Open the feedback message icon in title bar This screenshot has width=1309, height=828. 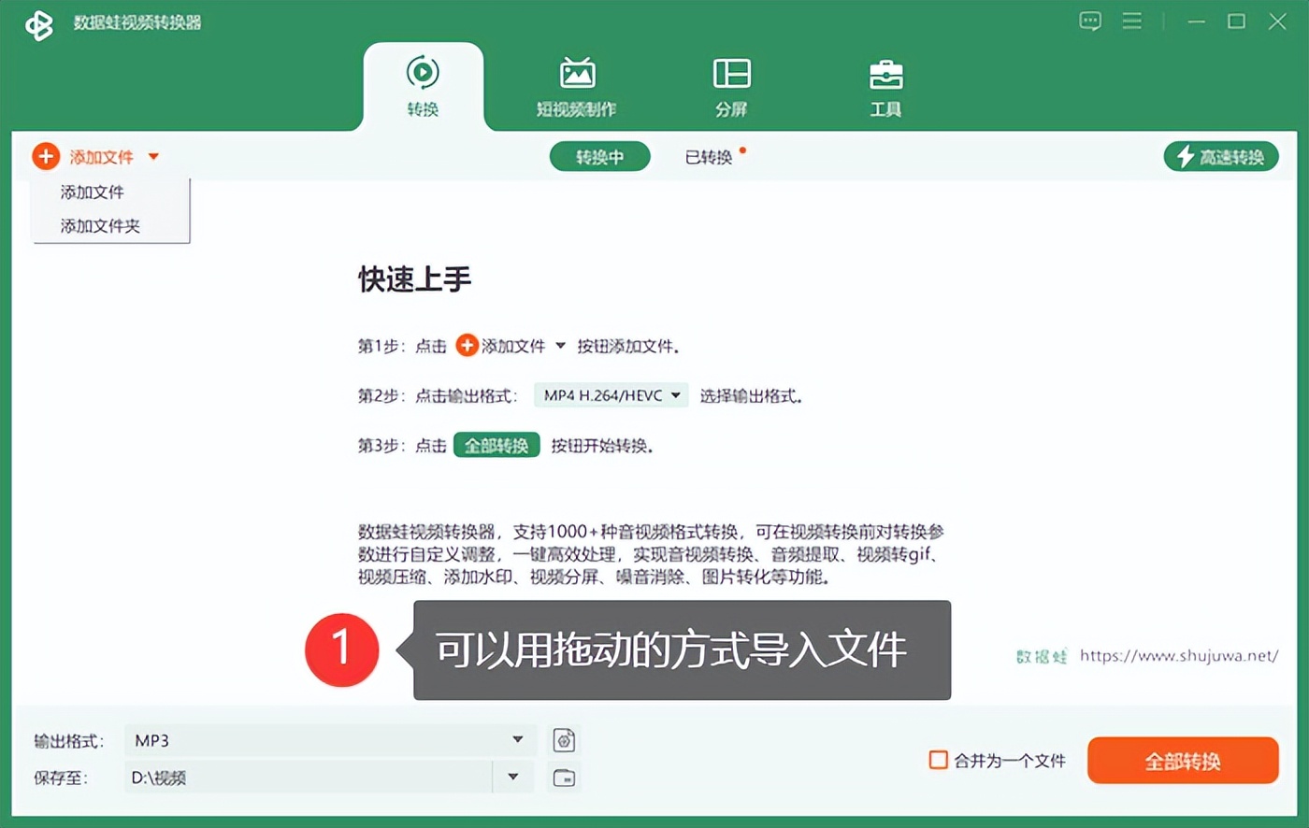point(1090,21)
